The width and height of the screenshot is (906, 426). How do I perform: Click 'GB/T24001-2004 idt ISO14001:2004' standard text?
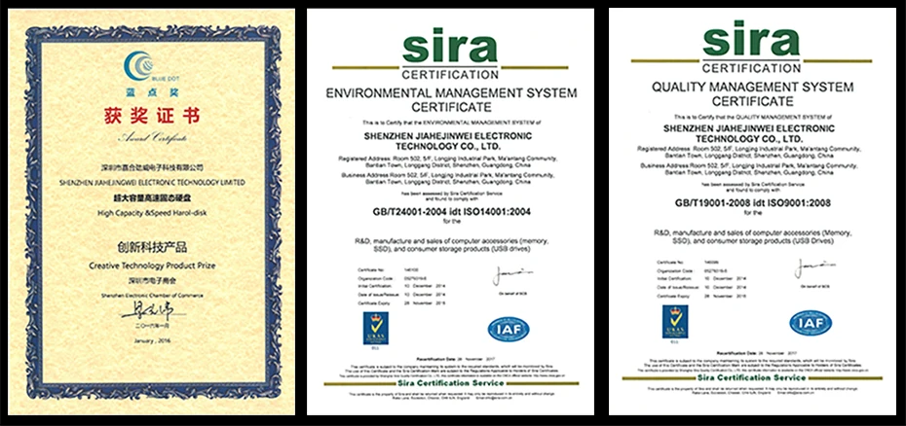[x=451, y=212]
